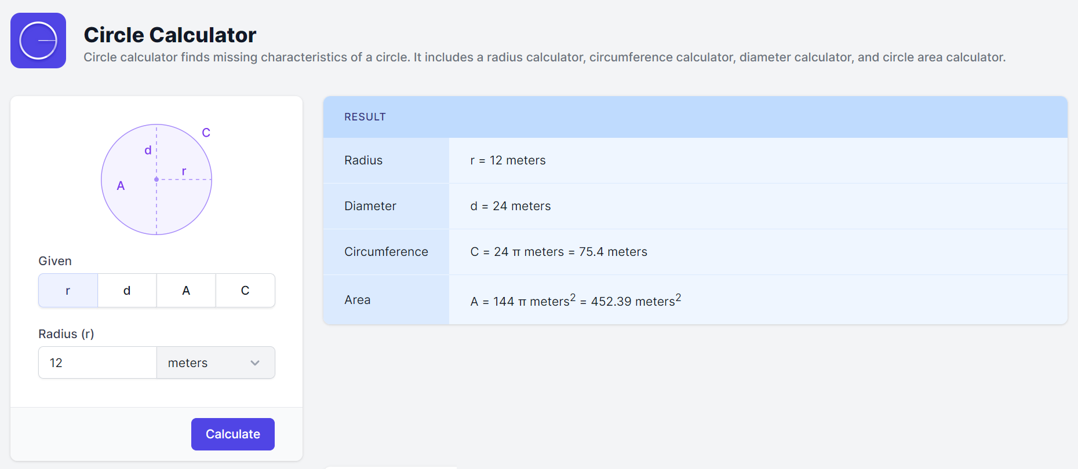Click the dropdown chevron next to meters
Screen dimensions: 1078x469
coord(255,363)
